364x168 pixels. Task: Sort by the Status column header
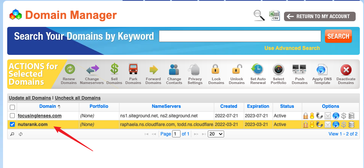click(x=287, y=106)
